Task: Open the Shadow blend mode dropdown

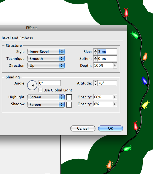Action: (46, 104)
